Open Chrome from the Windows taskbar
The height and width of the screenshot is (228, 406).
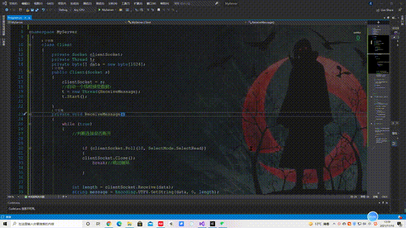pyautogui.click(x=108, y=224)
